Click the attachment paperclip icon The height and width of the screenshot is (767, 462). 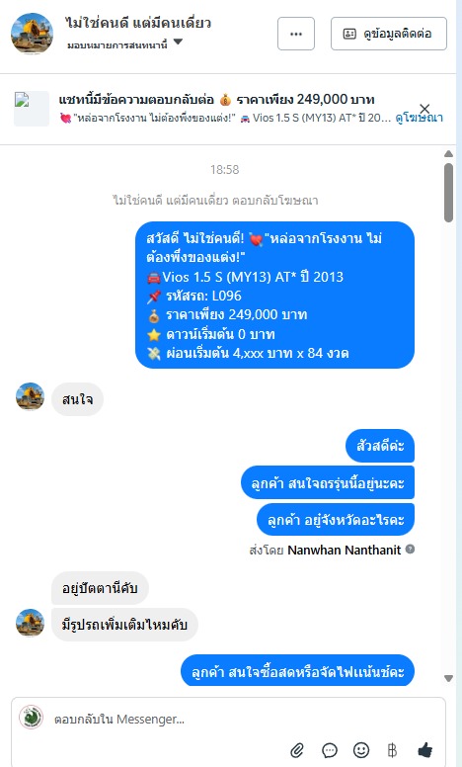[297, 750]
